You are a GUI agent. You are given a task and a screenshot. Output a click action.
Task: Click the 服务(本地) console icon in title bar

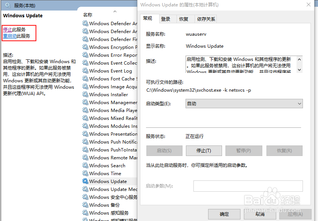coord(8,5)
